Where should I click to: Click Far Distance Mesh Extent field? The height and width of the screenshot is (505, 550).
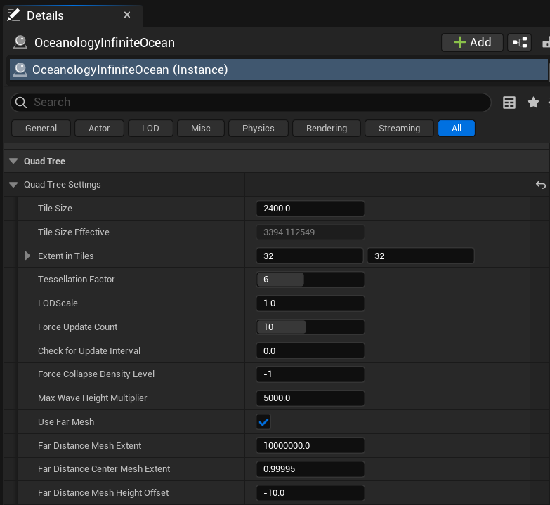point(310,446)
